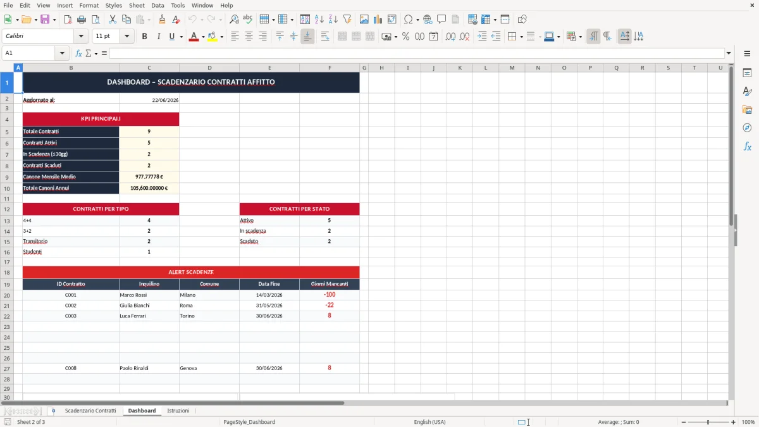The height and width of the screenshot is (427, 759).
Task: Select the Dashboard sheet tab
Action: click(x=142, y=411)
